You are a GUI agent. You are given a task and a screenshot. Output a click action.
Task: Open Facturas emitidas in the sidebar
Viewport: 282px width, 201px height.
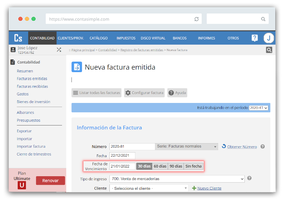point(32,79)
